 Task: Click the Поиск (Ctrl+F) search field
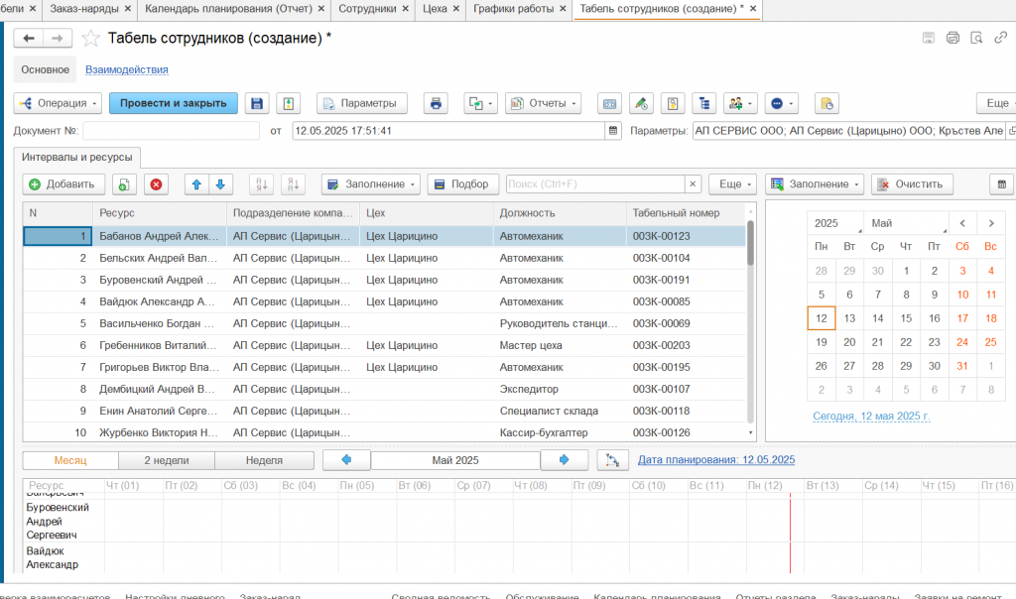click(x=594, y=184)
